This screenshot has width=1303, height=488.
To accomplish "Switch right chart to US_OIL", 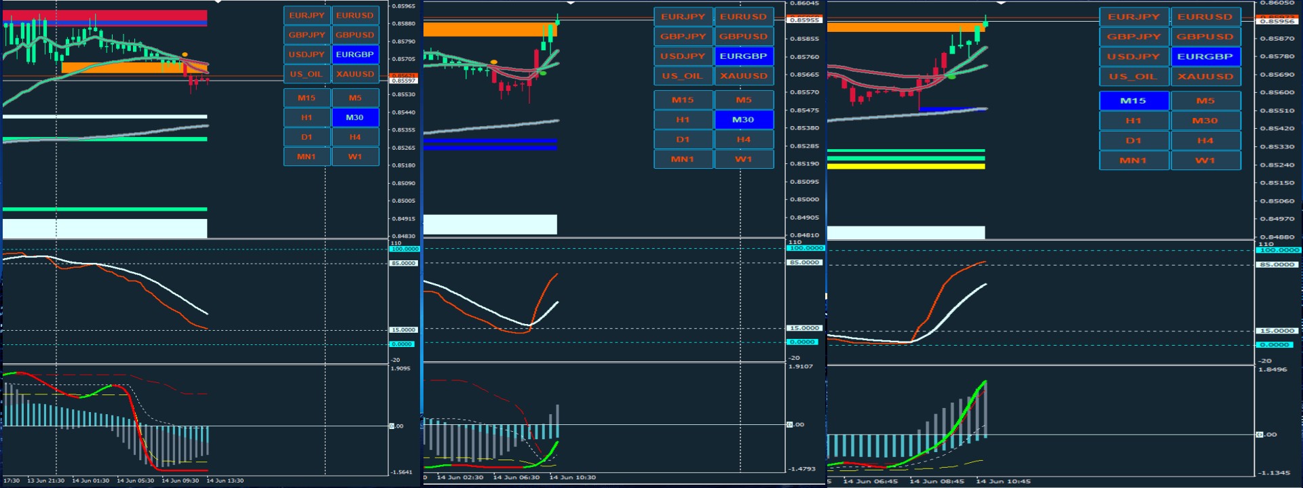I will 1134,77.
